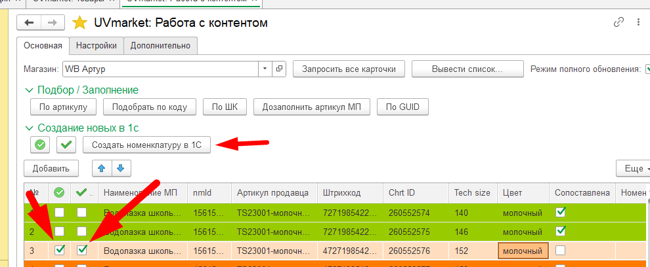
Task: Toggle Сопоставлена checkbox for size 140
Action: 561,213
